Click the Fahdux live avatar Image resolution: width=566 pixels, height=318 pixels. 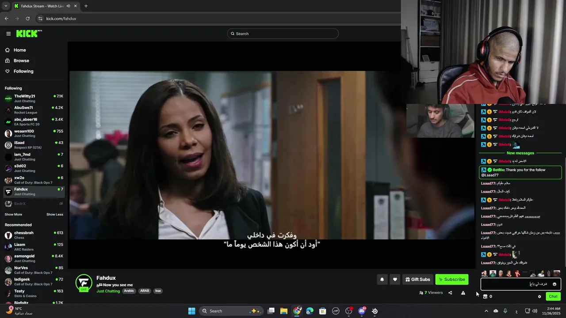click(x=84, y=283)
